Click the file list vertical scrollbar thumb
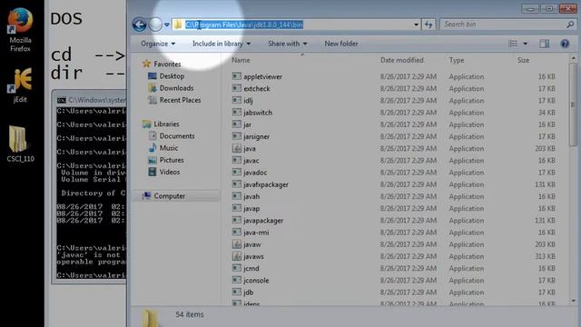The height and width of the screenshot is (327, 581). coord(573,104)
